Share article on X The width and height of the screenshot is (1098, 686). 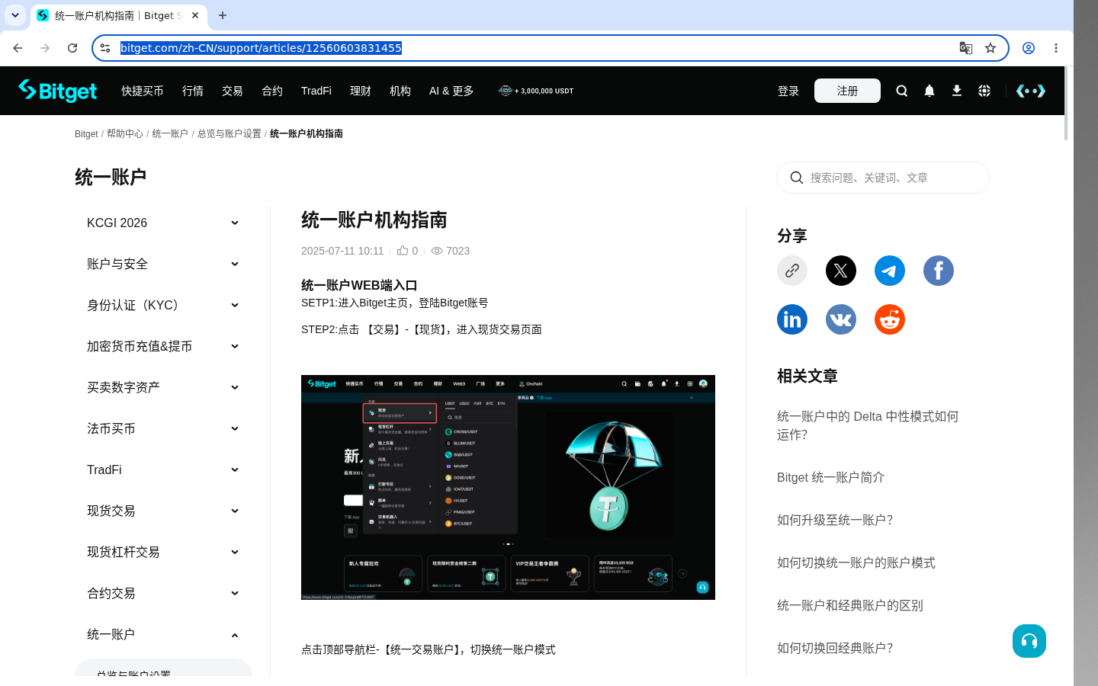841,271
